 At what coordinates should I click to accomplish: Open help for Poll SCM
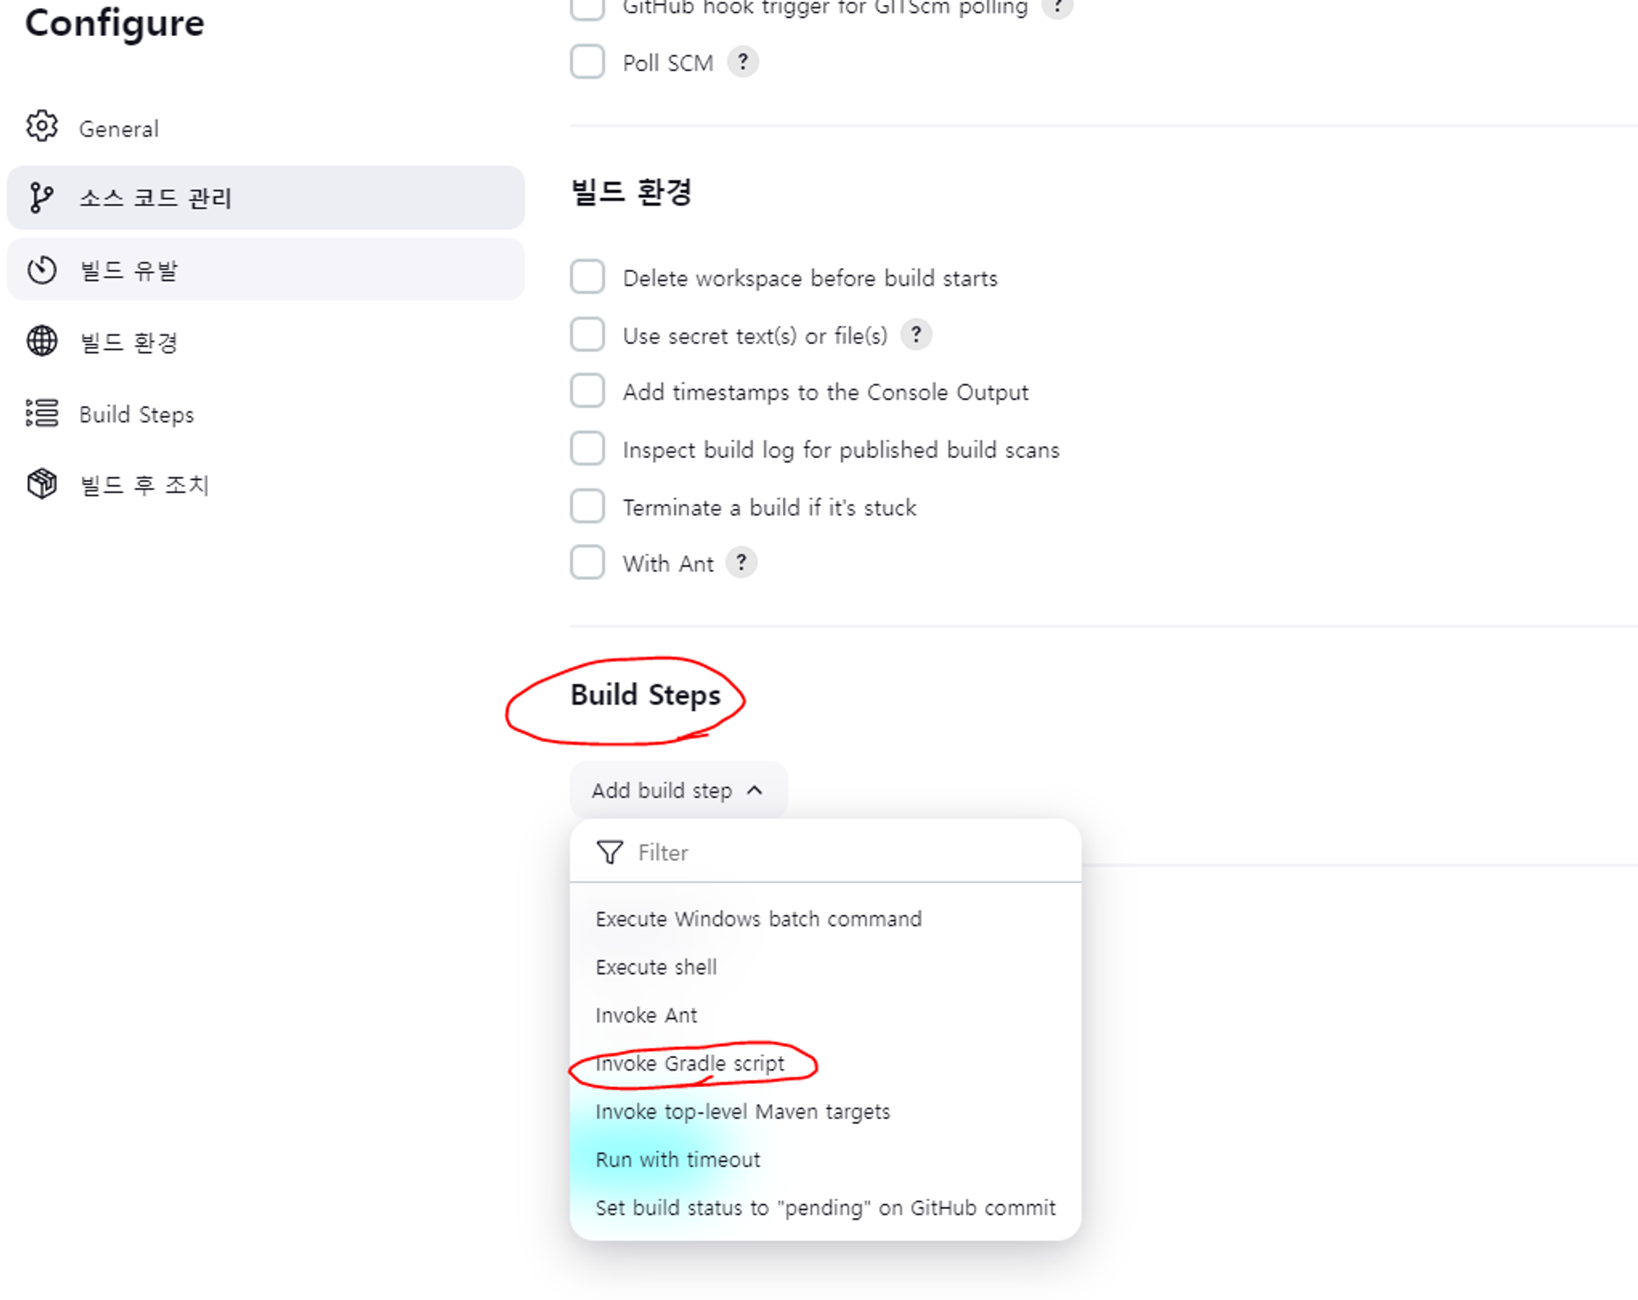pos(743,62)
